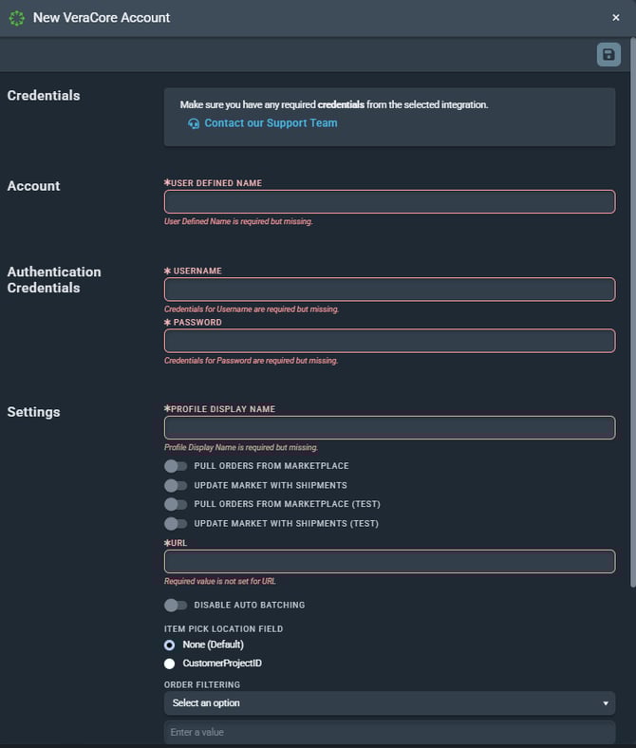
Task: Toggle Update Market With Shipments (Test)
Action: 176,523
